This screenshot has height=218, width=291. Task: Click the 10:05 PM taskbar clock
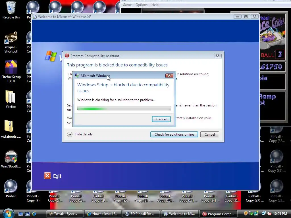click(280, 214)
